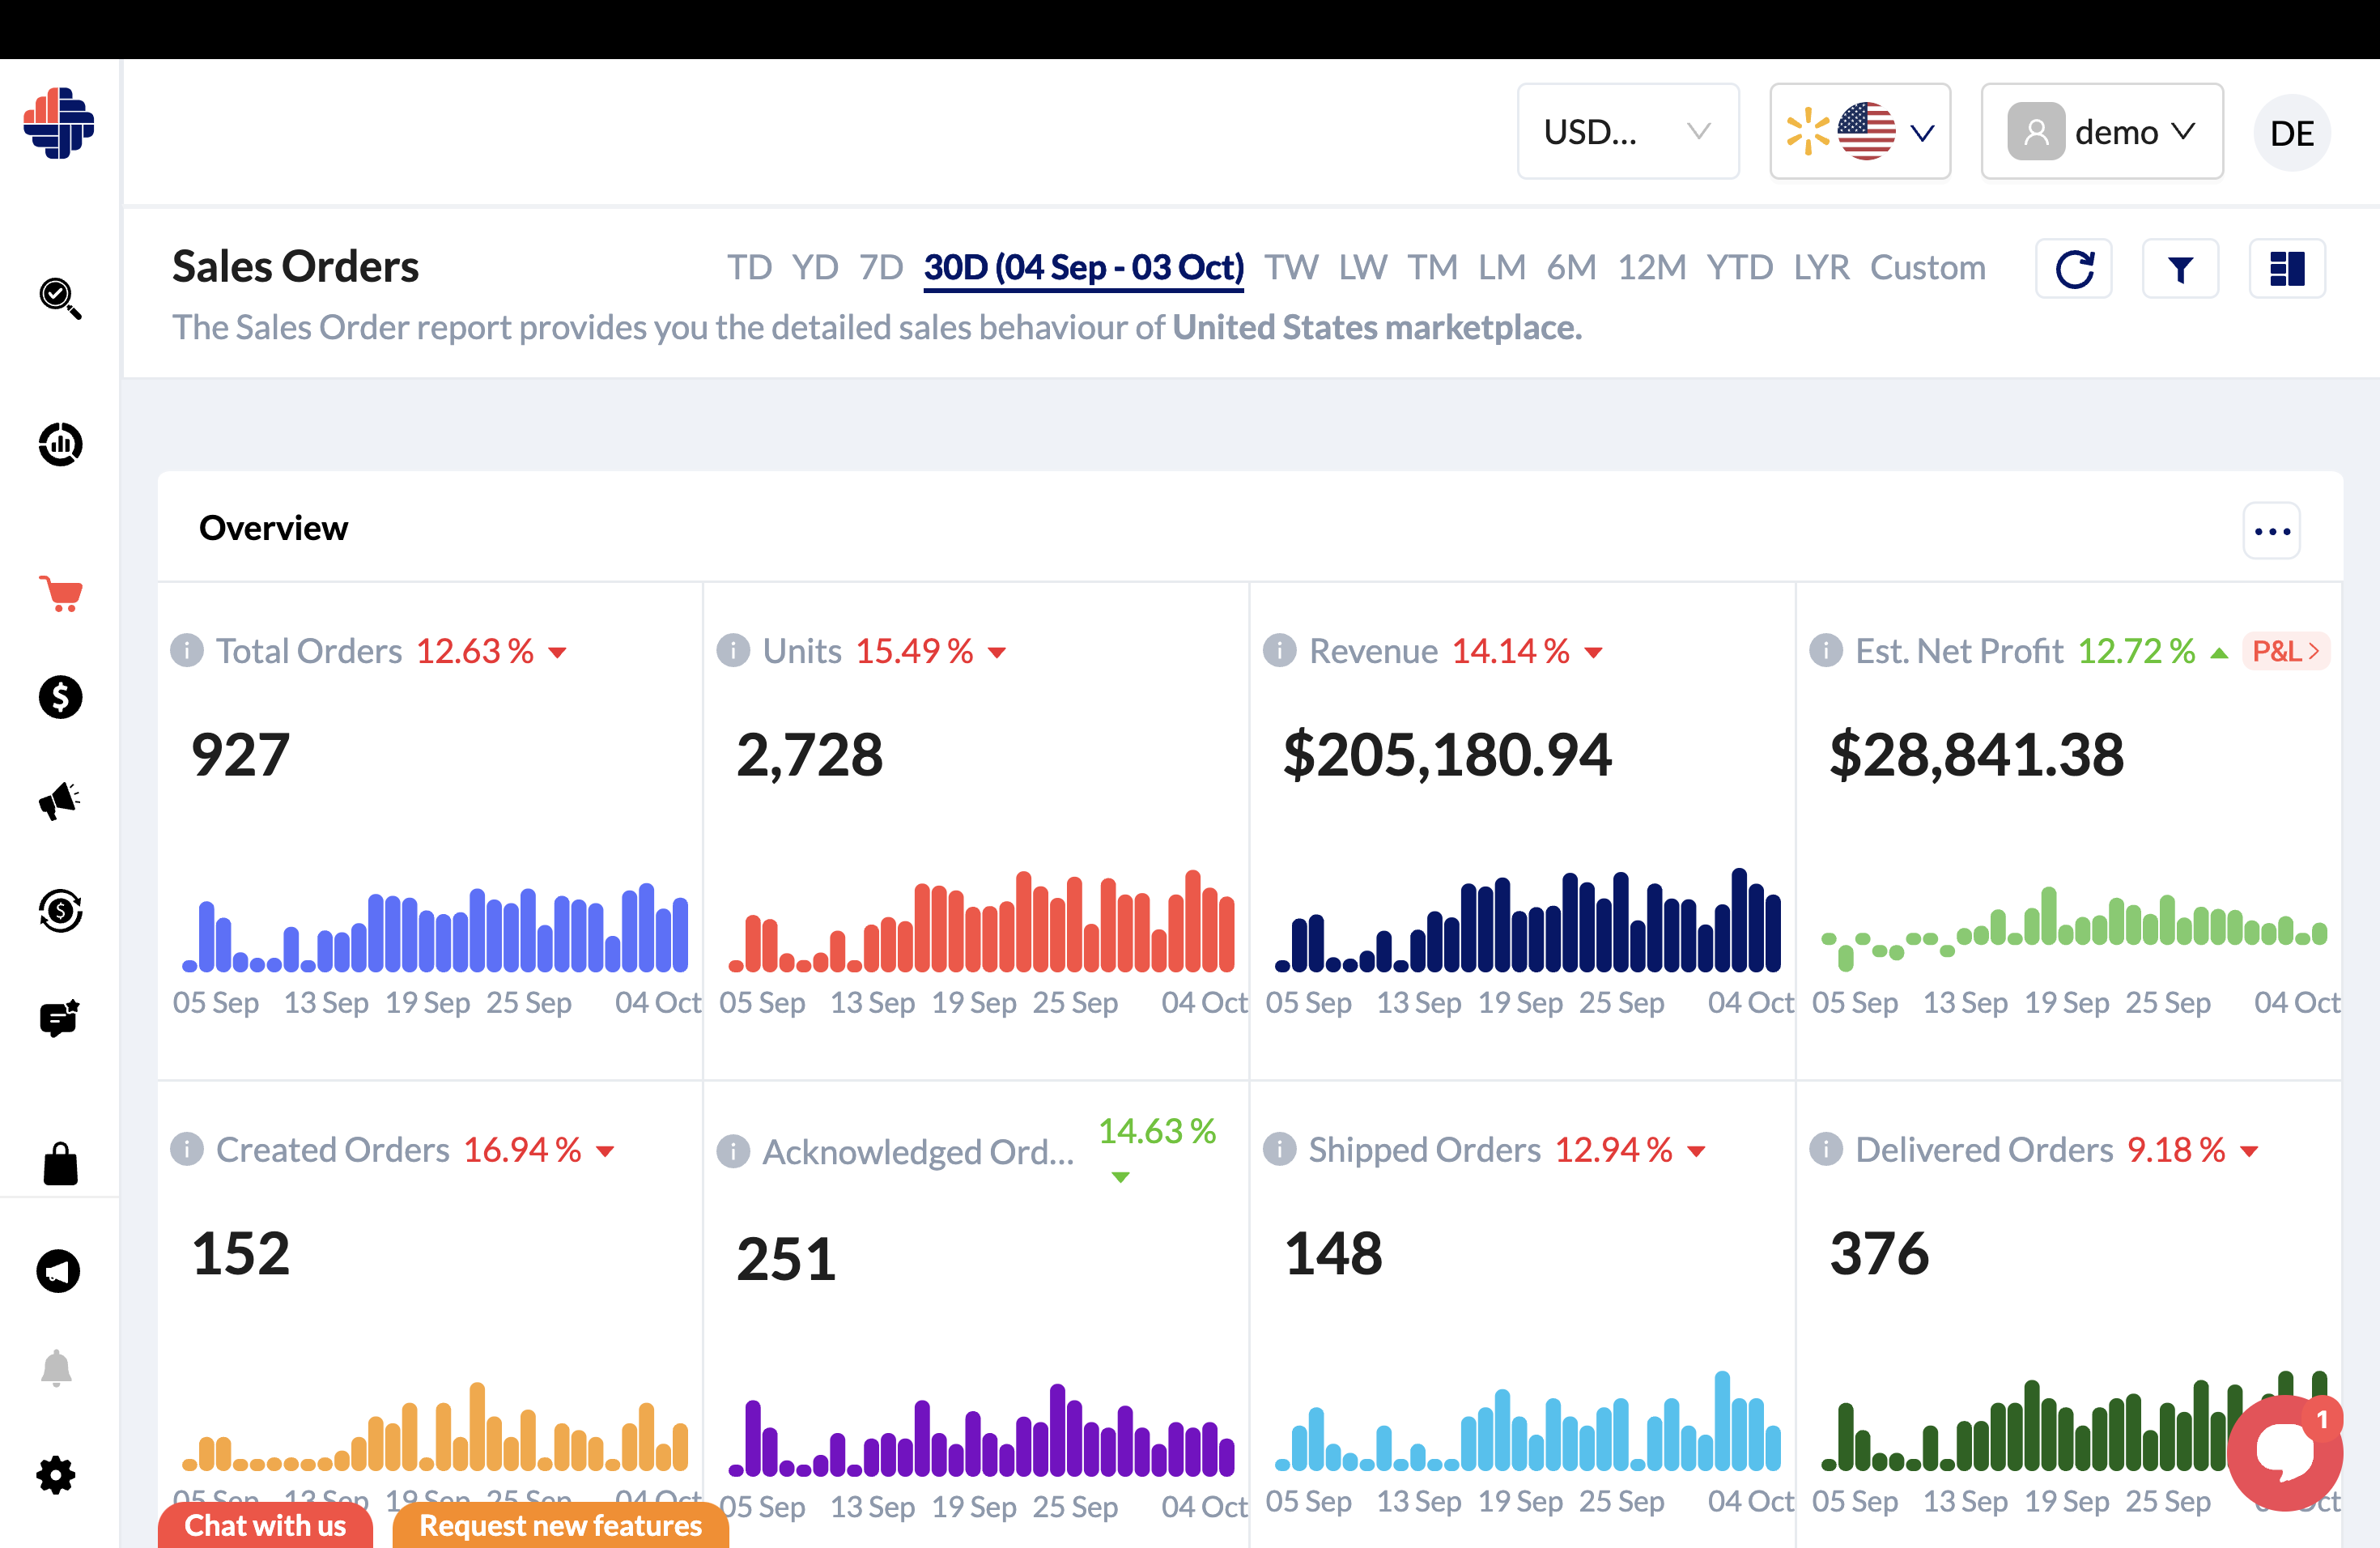2380x1548 pixels.
Task: Click the Est. Net Profit value $28,841.38
Action: coord(1976,755)
